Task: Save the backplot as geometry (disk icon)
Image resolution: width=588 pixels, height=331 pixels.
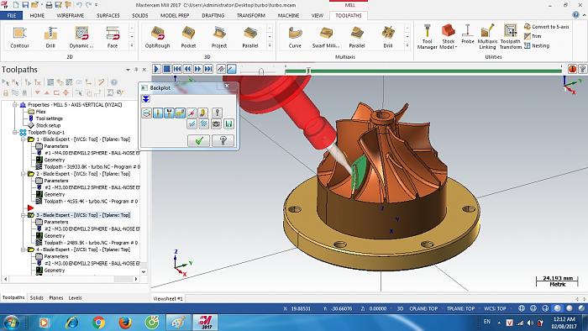Action: 228,123
